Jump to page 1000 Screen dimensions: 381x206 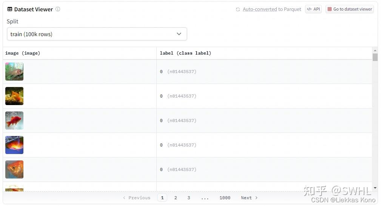(225, 198)
